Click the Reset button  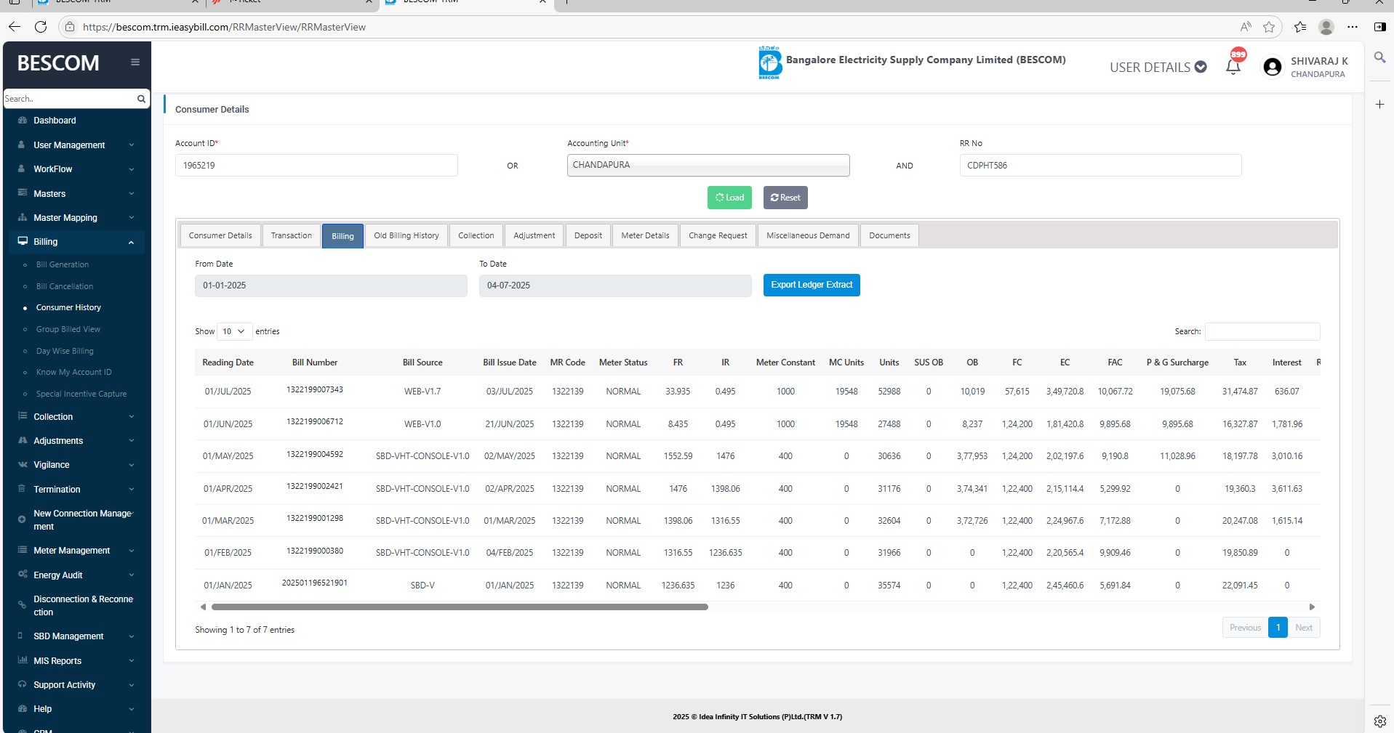785,198
